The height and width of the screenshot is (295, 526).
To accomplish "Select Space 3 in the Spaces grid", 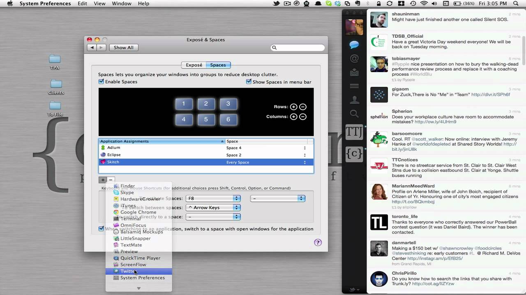I will tap(228, 104).
